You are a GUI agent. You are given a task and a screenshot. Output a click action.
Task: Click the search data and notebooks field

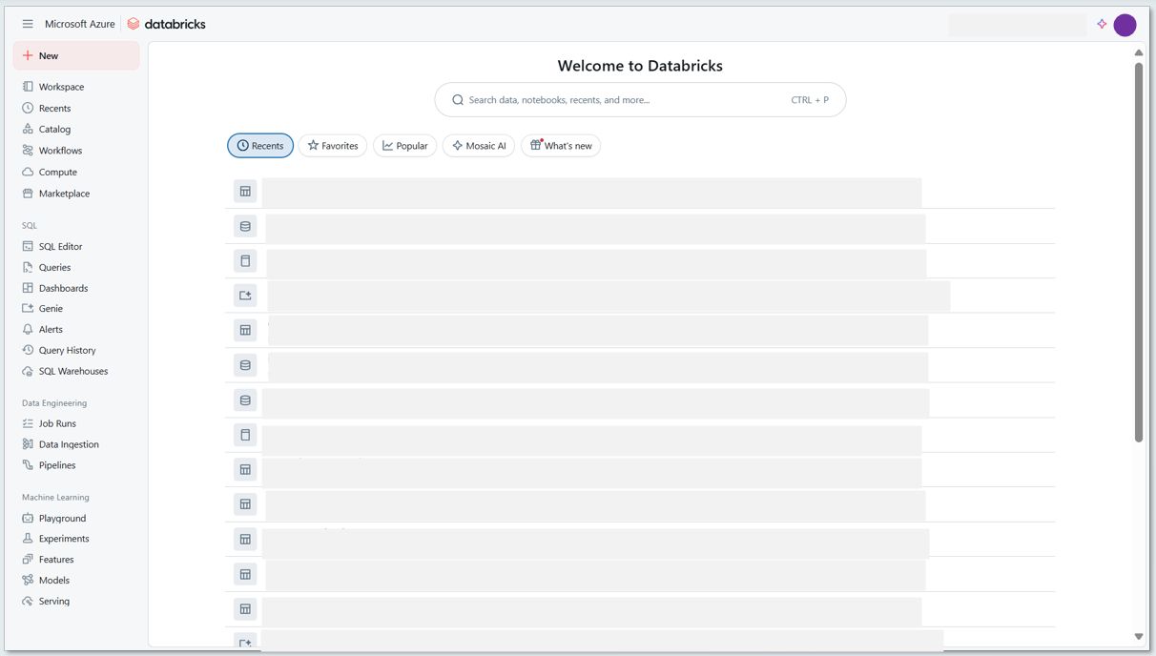click(640, 99)
